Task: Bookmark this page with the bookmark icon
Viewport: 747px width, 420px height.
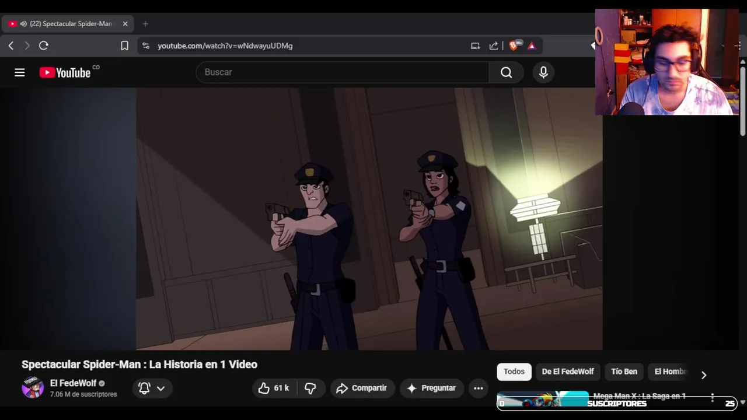Action: (124, 45)
